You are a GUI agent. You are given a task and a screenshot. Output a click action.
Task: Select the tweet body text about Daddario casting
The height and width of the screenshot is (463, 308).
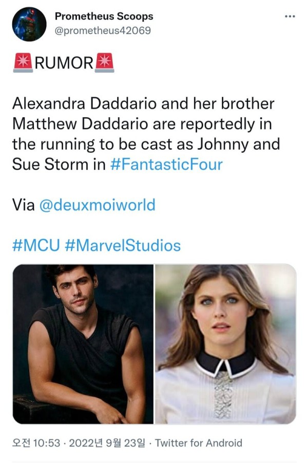click(146, 134)
